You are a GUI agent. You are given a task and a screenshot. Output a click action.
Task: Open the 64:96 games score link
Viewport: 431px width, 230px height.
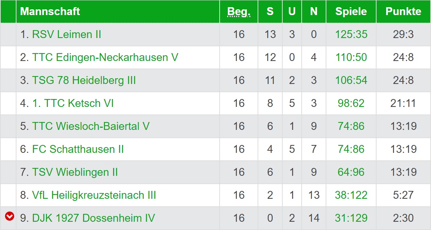[351, 172]
